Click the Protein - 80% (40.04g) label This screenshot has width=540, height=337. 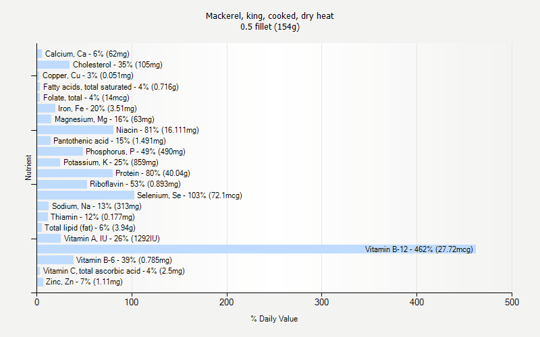click(x=153, y=173)
